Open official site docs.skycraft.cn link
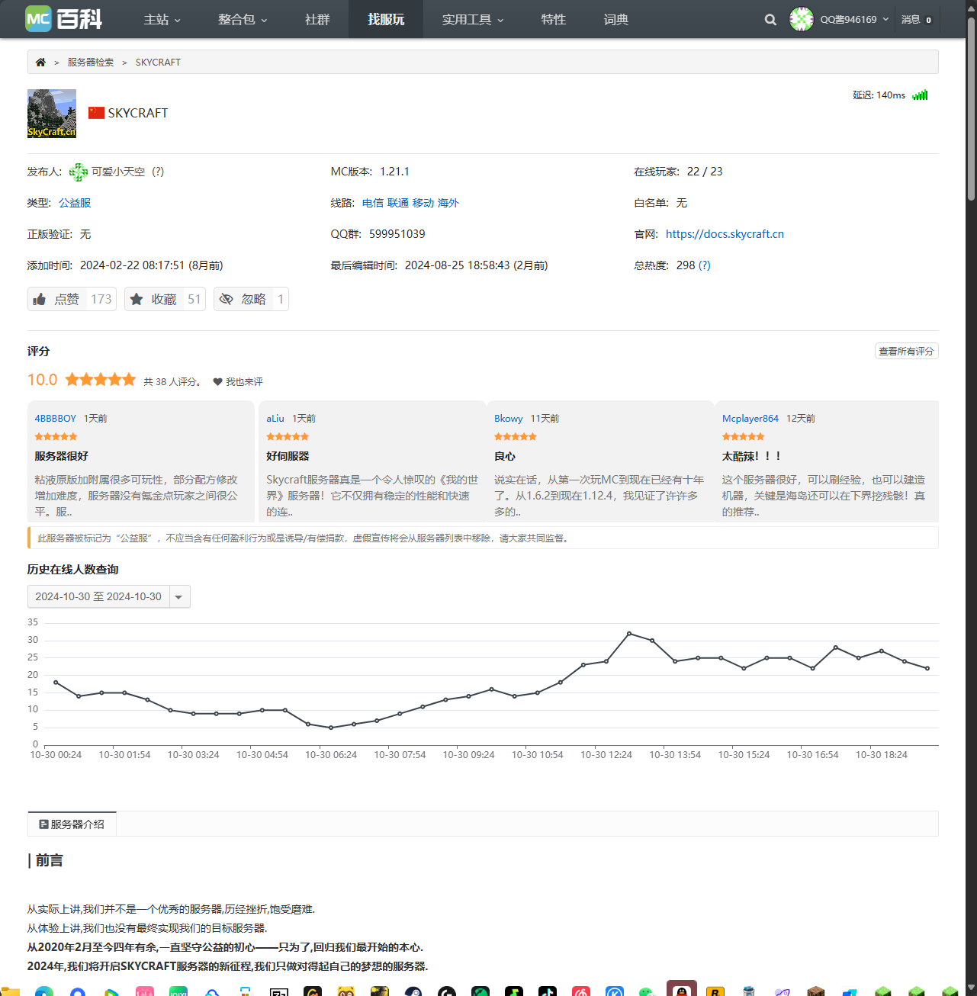Image resolution: width=977 pixels, height=996 pixels. coord(725,234)
